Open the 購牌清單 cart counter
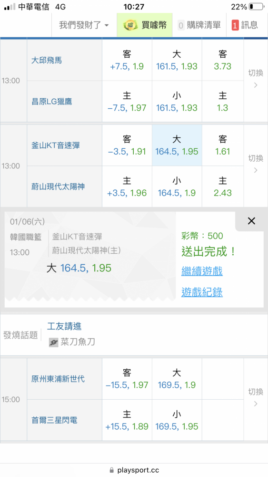The height and width of the screenshot is (477, 268). [199, 25]
